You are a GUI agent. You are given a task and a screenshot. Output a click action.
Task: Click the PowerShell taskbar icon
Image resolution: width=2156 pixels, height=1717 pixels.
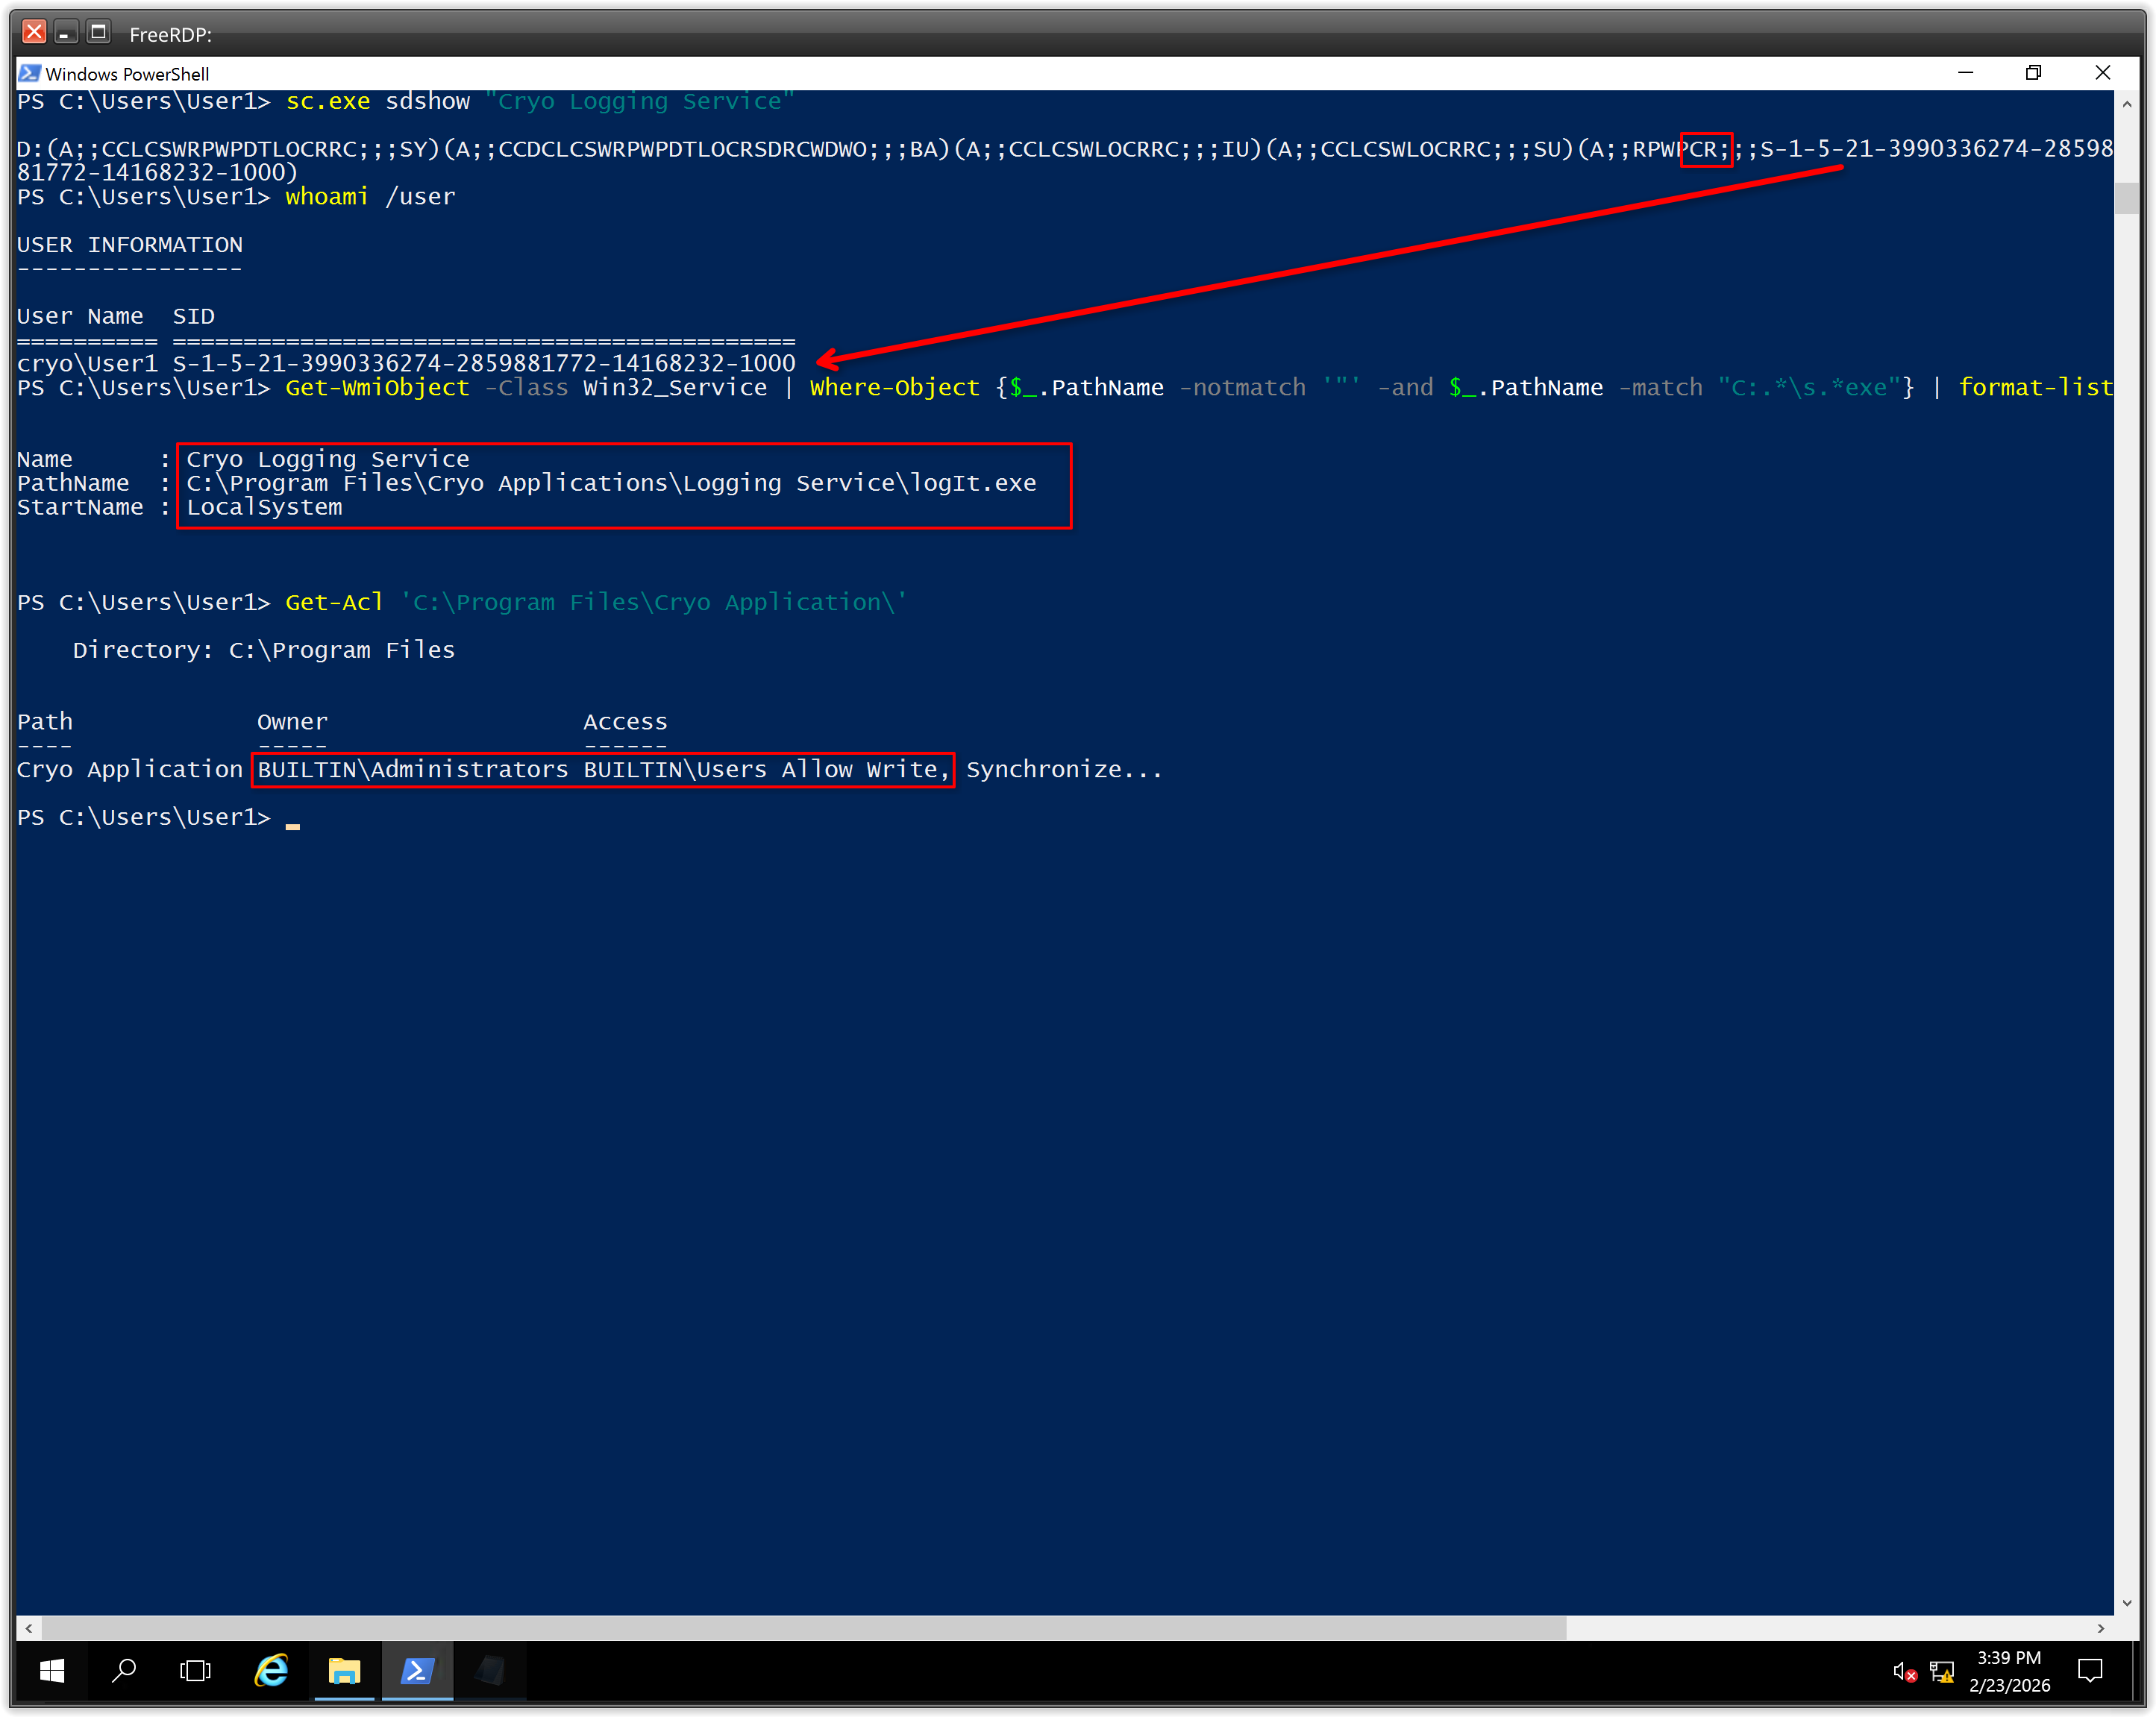tap(417, 1670)
